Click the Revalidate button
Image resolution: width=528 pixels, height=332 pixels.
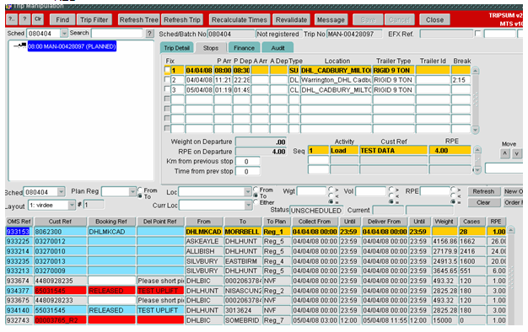(x=291, y=20)
